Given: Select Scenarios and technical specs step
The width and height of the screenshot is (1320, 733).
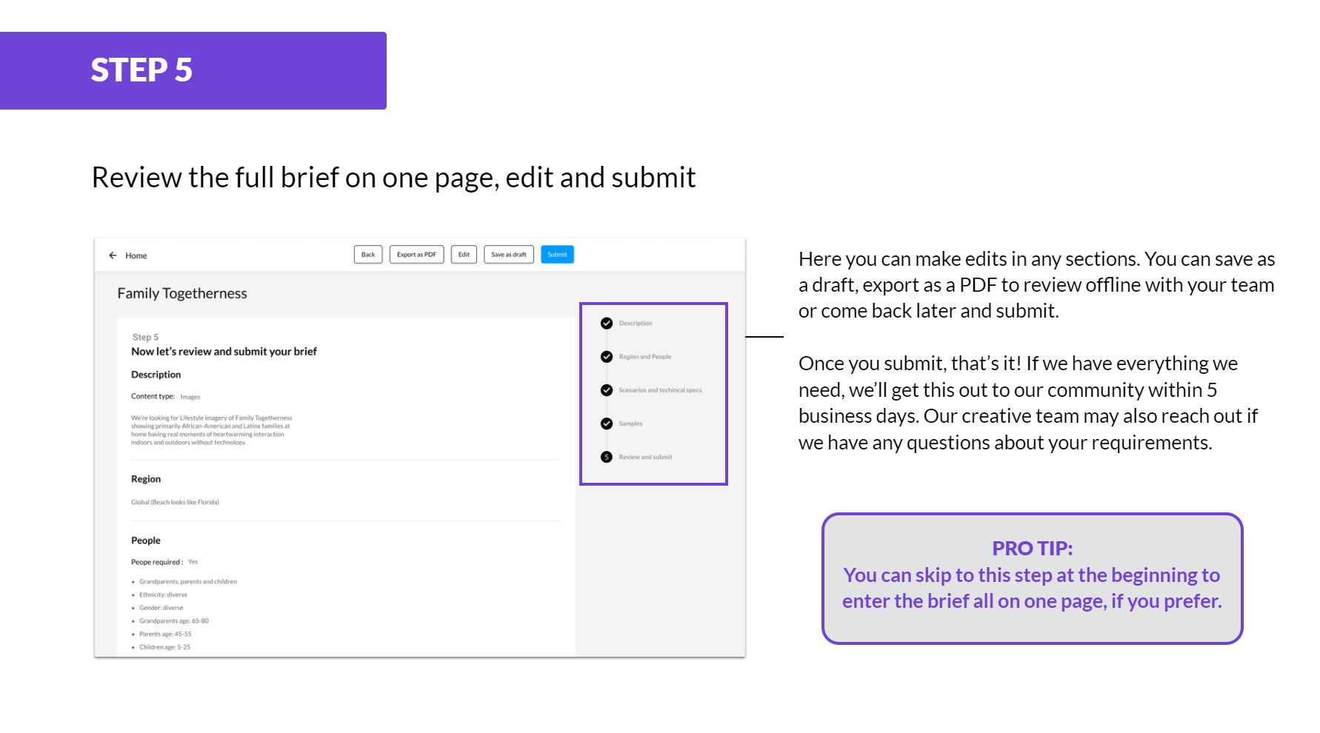Looking at the screenshot, I should (x=660, y=390).
